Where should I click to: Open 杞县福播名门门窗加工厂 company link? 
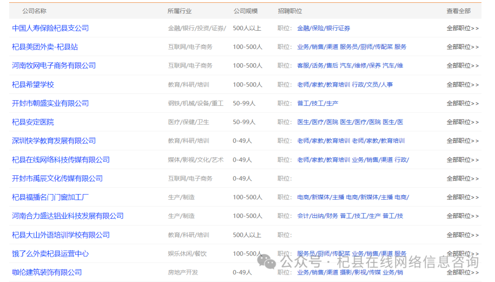coord(50,197)
